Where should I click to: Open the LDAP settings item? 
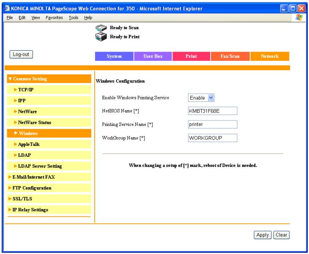(49, 155)
